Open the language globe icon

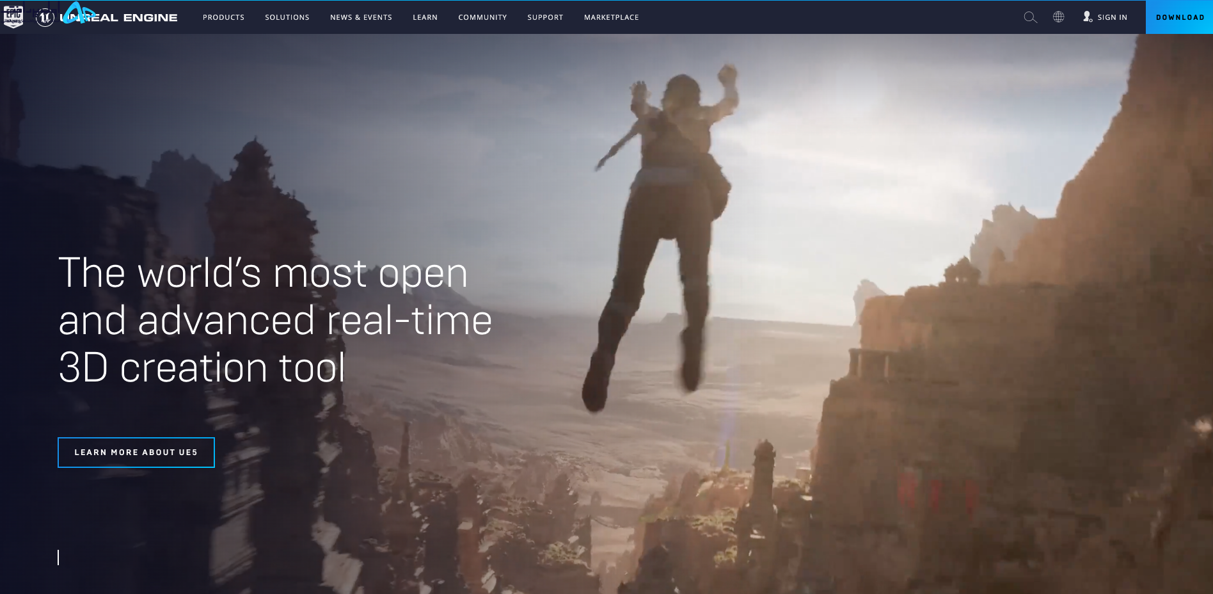(1059, 17)
